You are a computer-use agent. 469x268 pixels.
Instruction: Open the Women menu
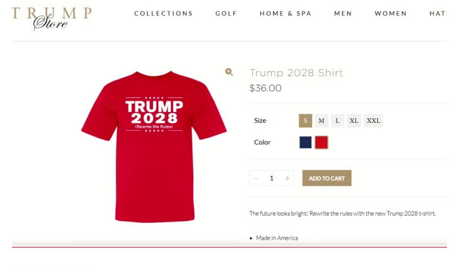391,13
